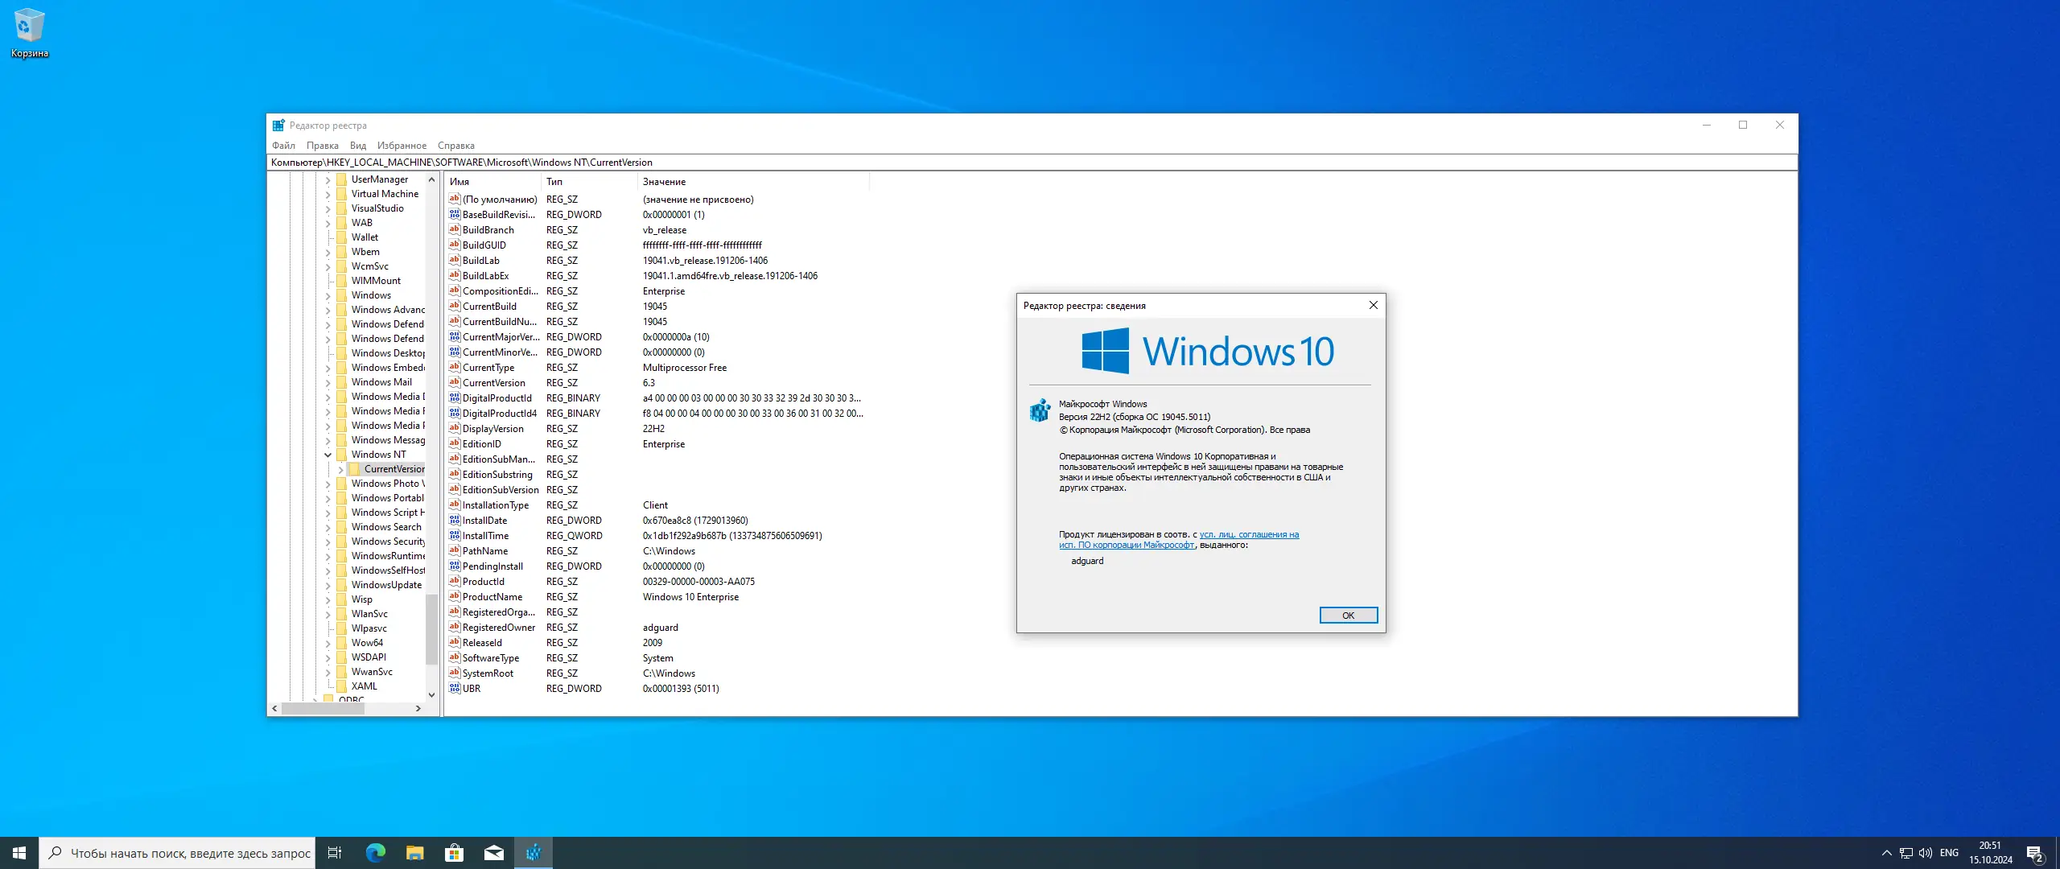Open the Правка menu
This screenshot has height=869, width=2060.
coord(322,146)
